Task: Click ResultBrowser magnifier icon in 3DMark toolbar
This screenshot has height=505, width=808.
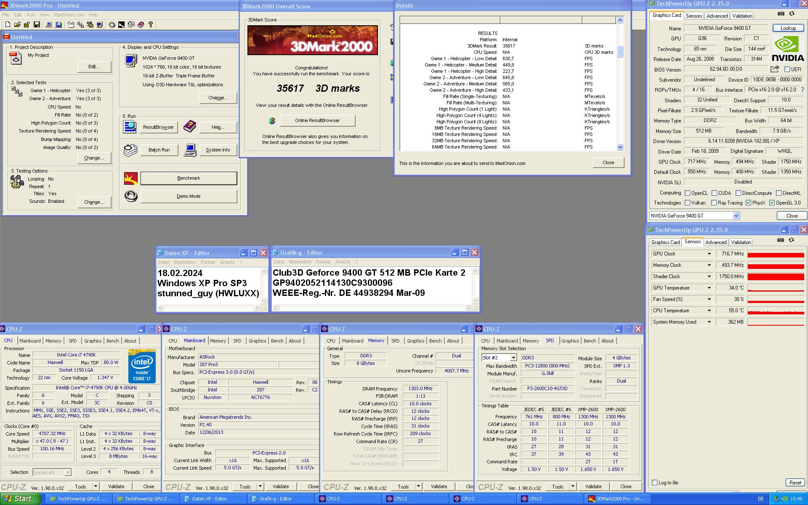Action: point(58,25)
